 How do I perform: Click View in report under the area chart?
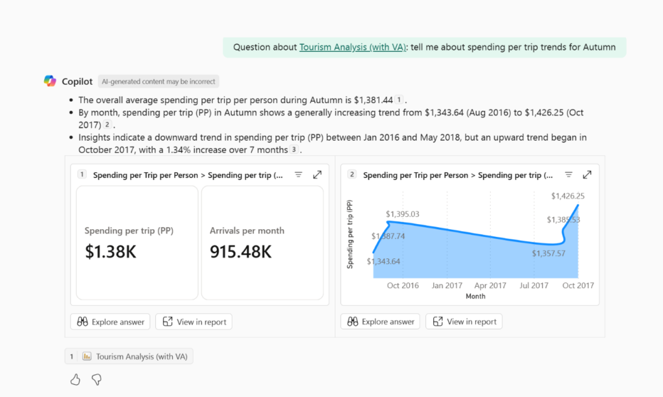[464, 322]
